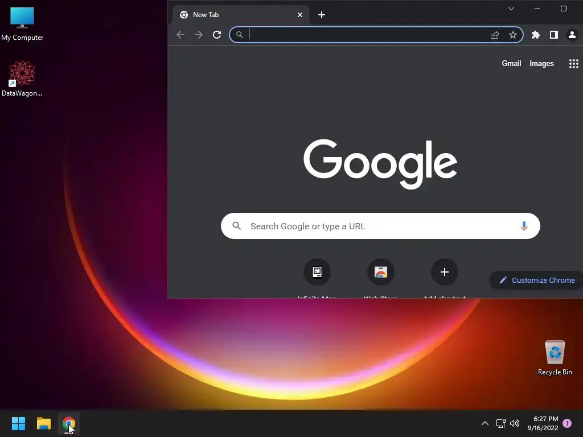Screen dimensions: 583x437
Task: Show hidden system tray icons chevron
Action: pos(485,423)
